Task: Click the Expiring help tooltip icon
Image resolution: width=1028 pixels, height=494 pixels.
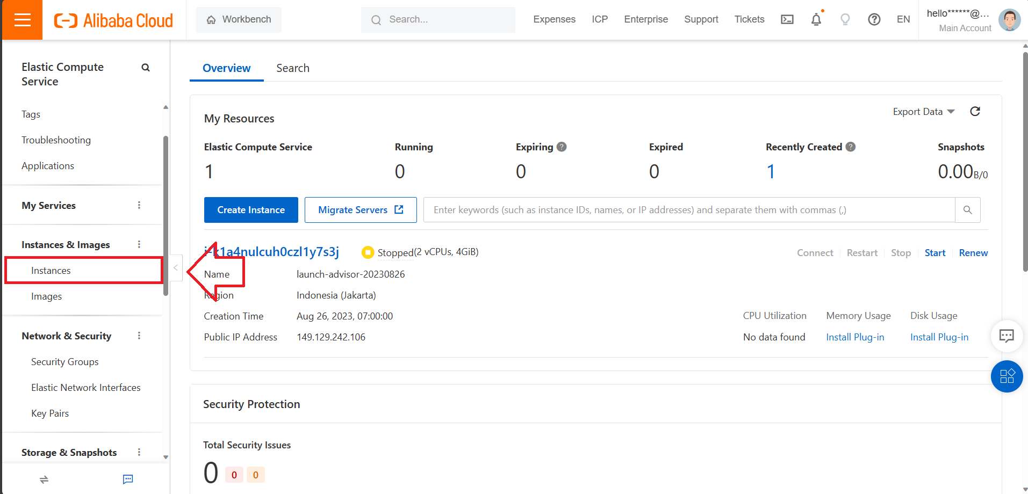Action: tap(562, 147)
